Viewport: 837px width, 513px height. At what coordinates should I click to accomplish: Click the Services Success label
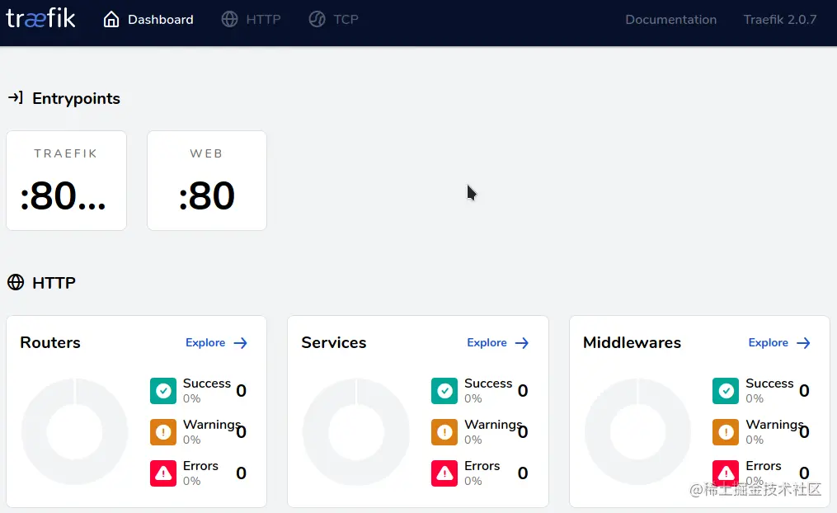coord(488,384)
